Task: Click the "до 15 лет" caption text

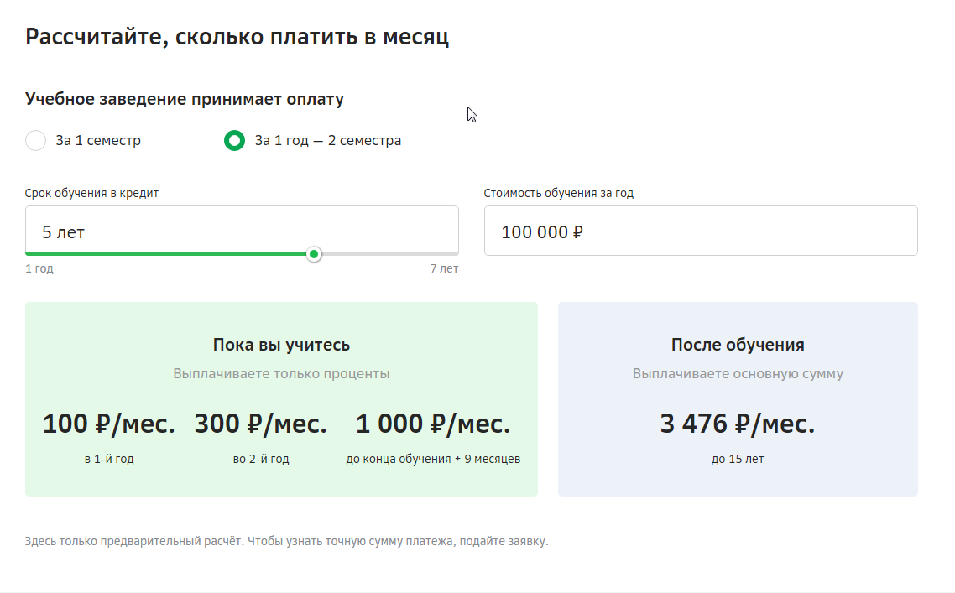Action: [x=737, y=459]
